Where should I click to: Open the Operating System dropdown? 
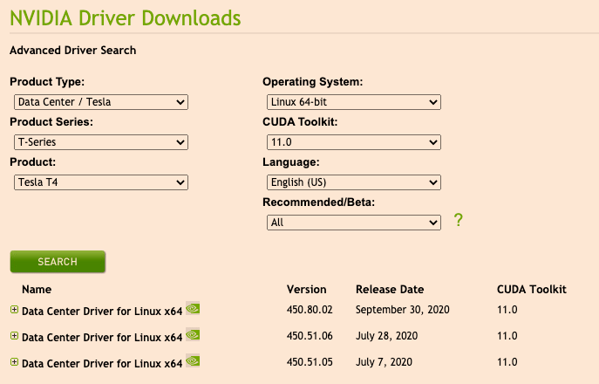pos(354,102)
